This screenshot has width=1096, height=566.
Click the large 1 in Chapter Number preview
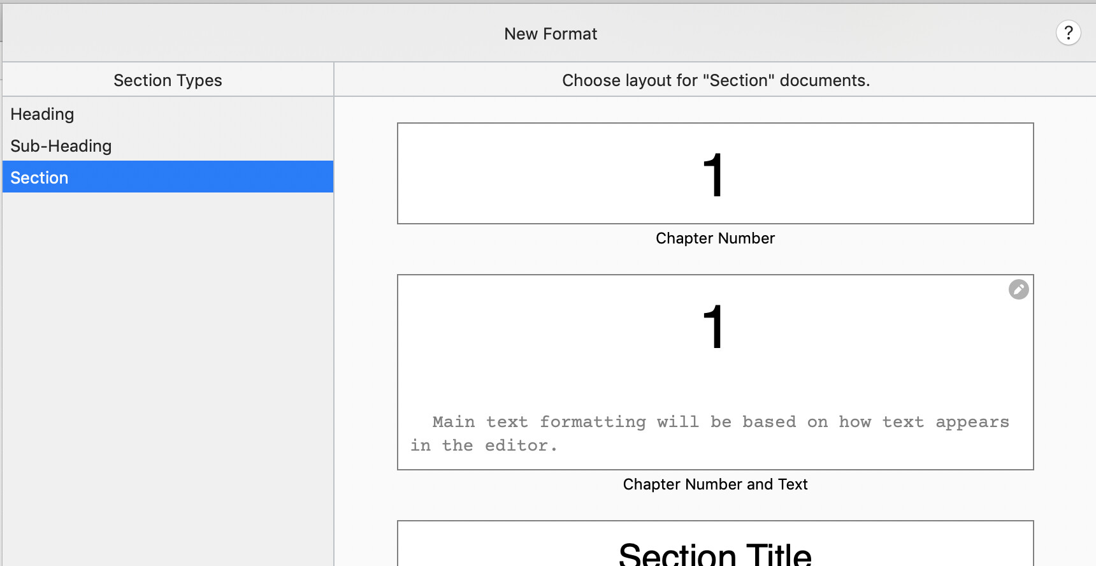pos(714,175)
